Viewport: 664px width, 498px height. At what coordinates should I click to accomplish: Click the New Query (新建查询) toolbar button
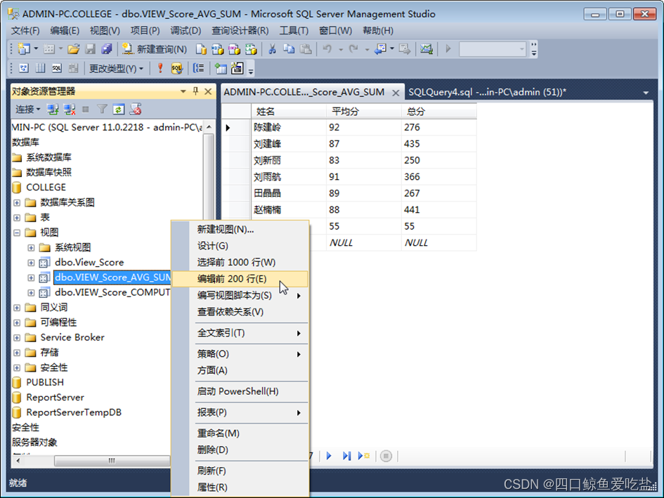tap(154, 49)
